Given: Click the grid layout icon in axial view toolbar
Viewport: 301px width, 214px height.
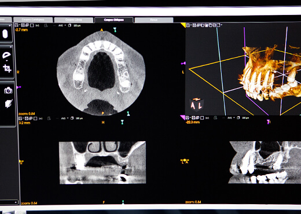Looking at the screenshot, I should pos(23,25).
